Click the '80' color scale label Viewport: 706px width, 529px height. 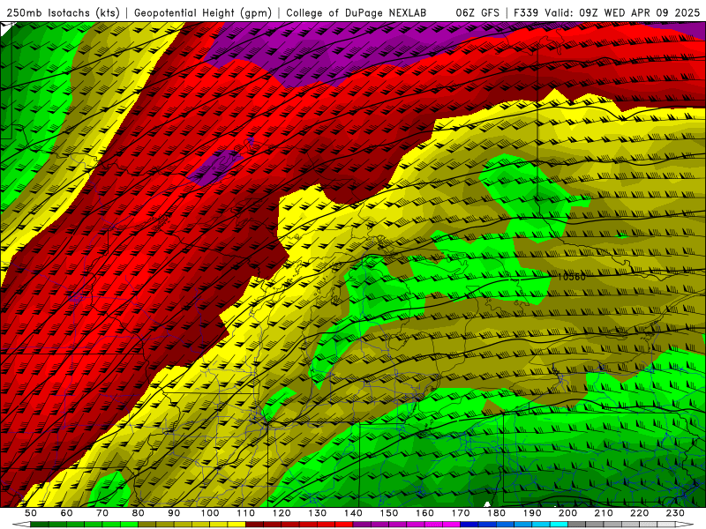[x=139, y=513]
